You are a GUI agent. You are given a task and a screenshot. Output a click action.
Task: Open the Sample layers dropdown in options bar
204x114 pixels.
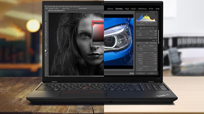click(72, 8)
